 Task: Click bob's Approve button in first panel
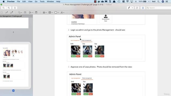[73, 56]
